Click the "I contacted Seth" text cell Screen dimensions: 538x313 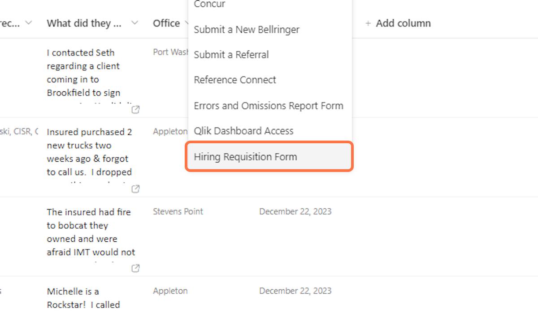pyautogui.click(x=83, y=73)
